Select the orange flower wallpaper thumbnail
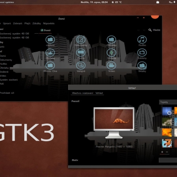Viewport: 177px width, 177px height. click(167, 132)
